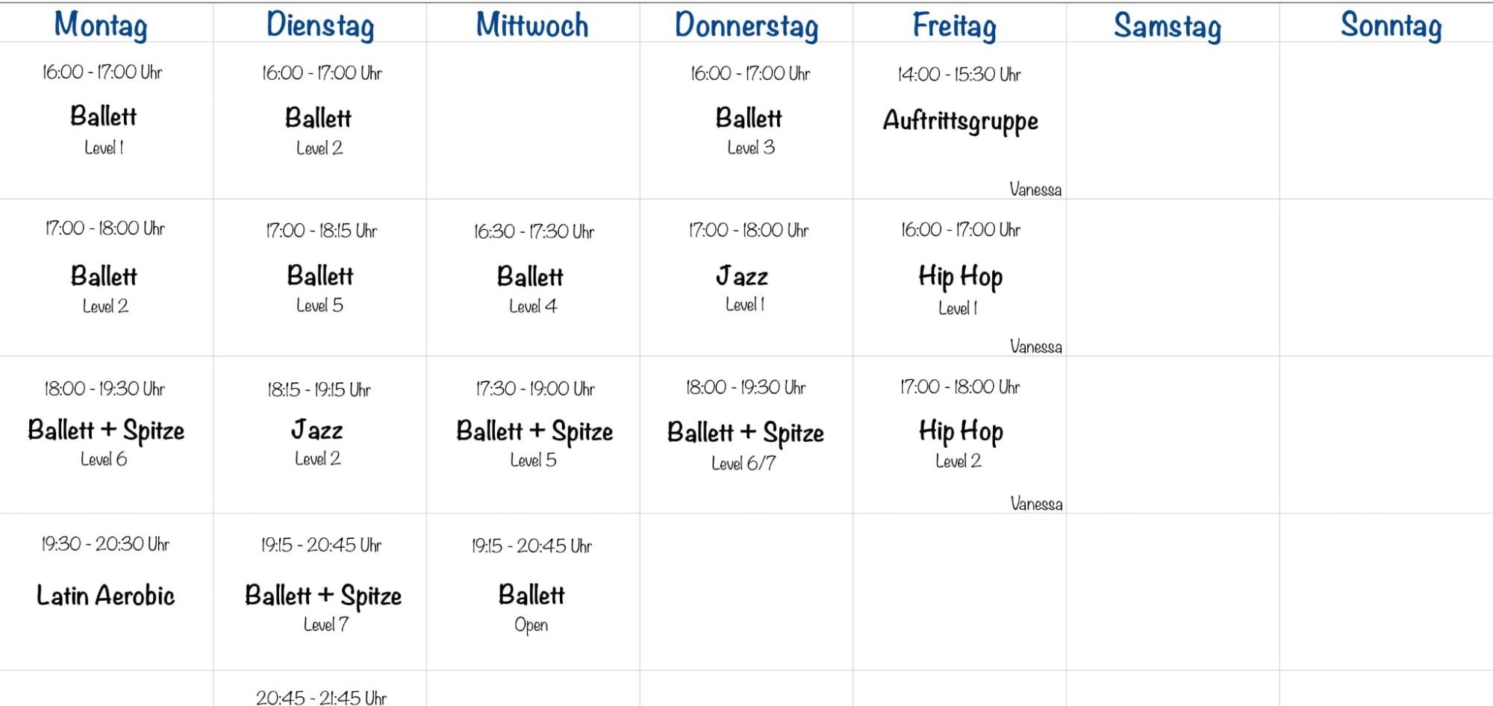Select the Freitag column header
This screenshot has width=1493, height=706.
click(x=954, y=25)
